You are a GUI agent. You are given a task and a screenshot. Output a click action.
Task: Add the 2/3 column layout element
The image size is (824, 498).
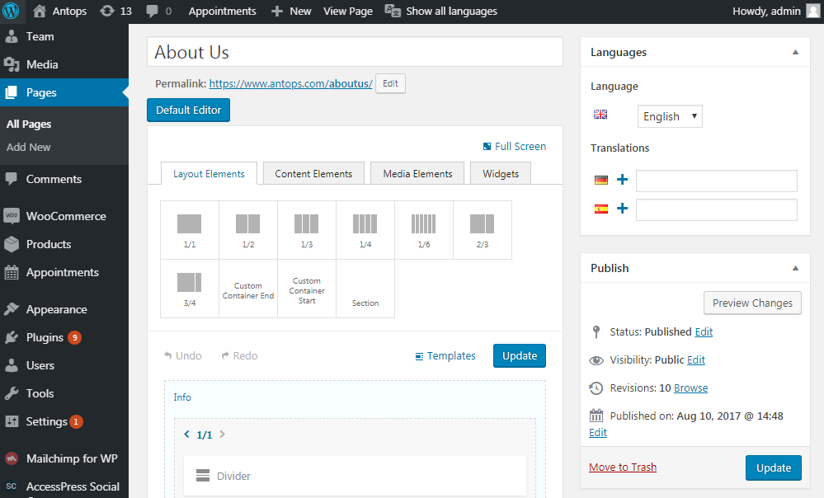click(482, 230)
